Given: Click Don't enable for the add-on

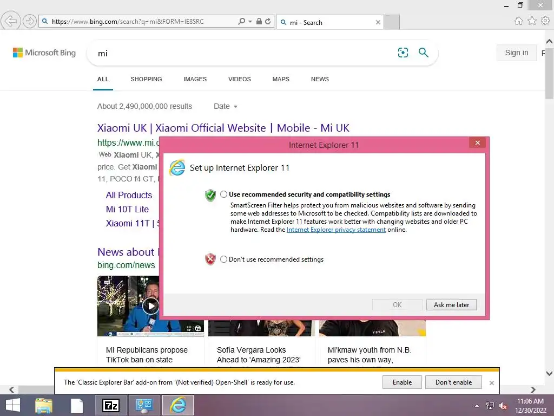Looking at the screenshot, I should [453, 382].
